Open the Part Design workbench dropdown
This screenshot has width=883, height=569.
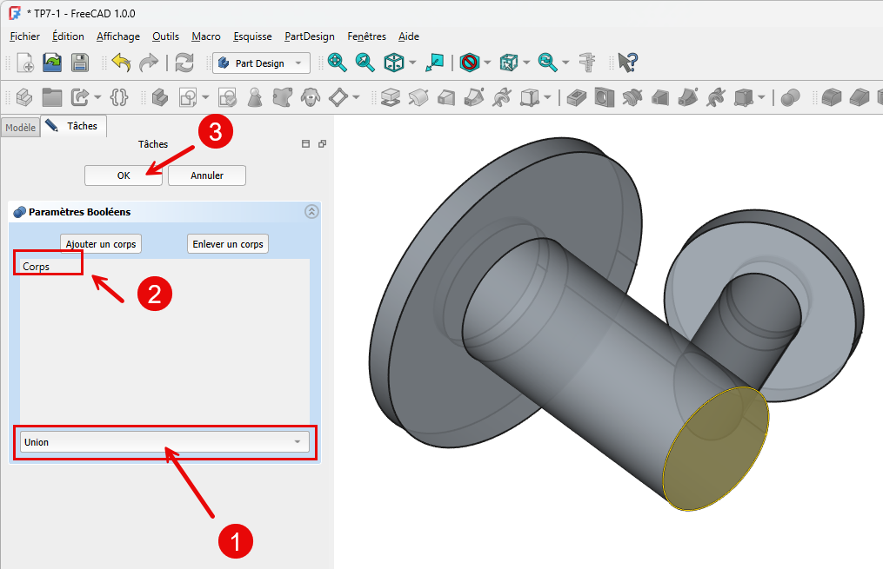point(261,63)
